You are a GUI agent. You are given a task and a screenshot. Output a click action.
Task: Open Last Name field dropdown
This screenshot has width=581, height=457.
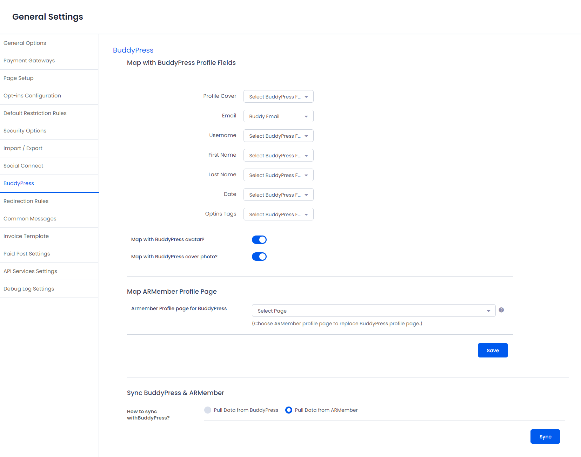click(279, 175)
